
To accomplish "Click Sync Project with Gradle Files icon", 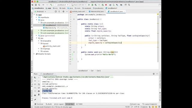I will pyautogui.click(x=110, y=5).
